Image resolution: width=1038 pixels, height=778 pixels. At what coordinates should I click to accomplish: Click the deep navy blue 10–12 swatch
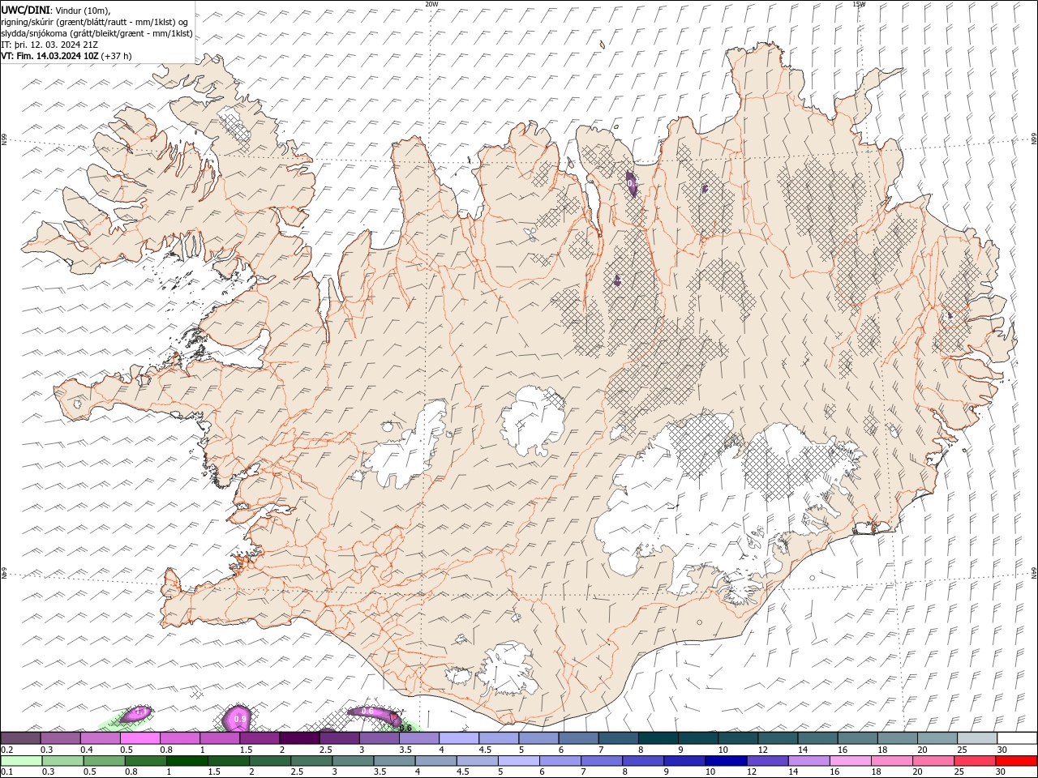point(725,761)
